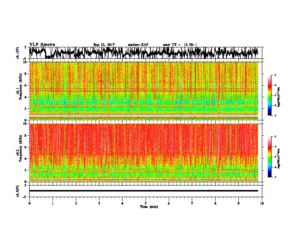Click the "station=KAP" header label

tap(138, 45)
